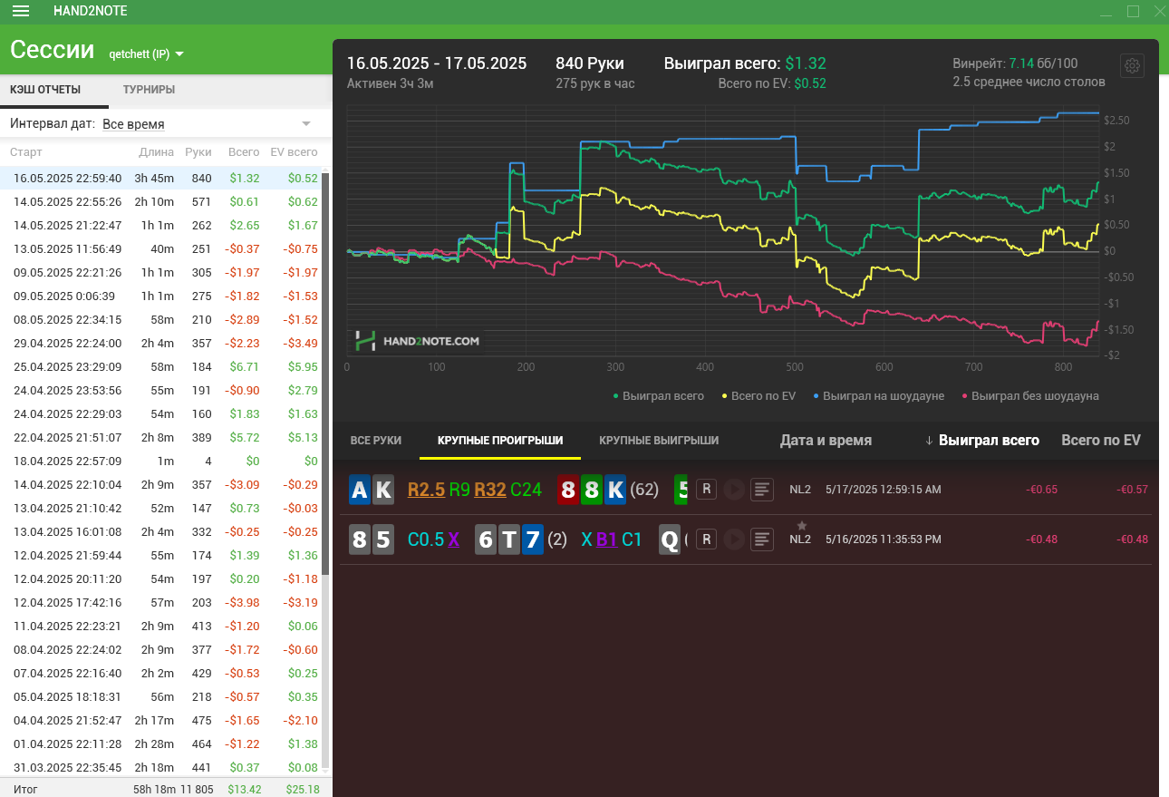Screen dimensions: 1169x797
Task: Click the star marker on 85 hand
Action: [x=801, y=526]
